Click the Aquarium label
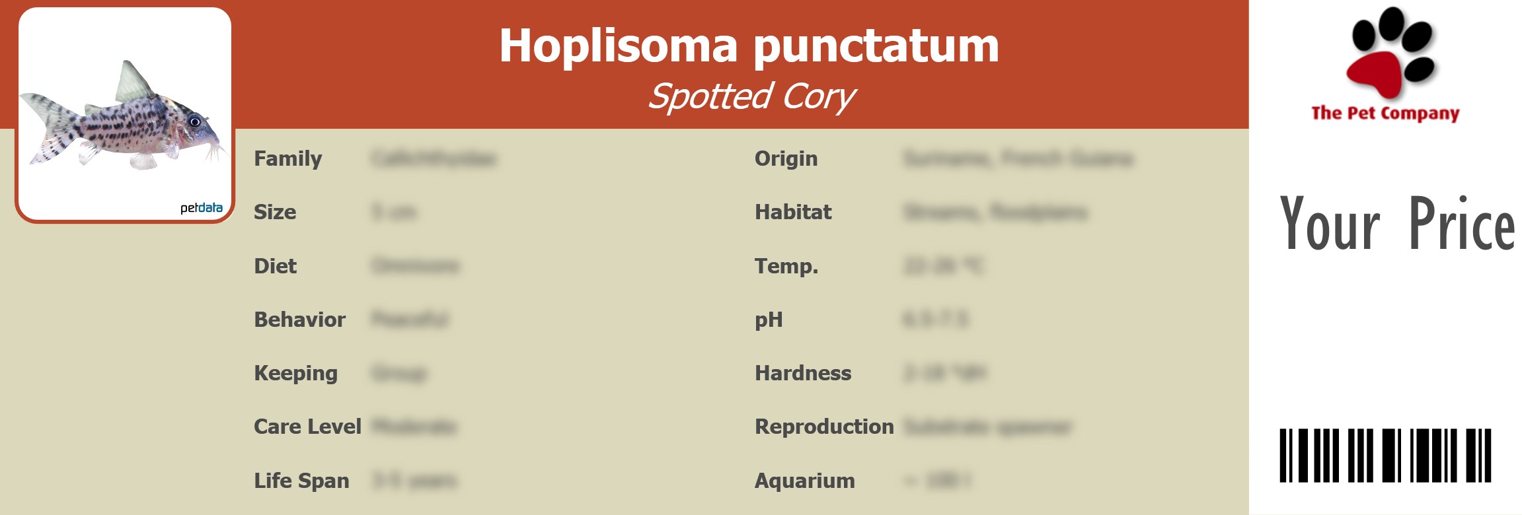The height and width of the screenshot is (515, 1522). tap(804, 481)
